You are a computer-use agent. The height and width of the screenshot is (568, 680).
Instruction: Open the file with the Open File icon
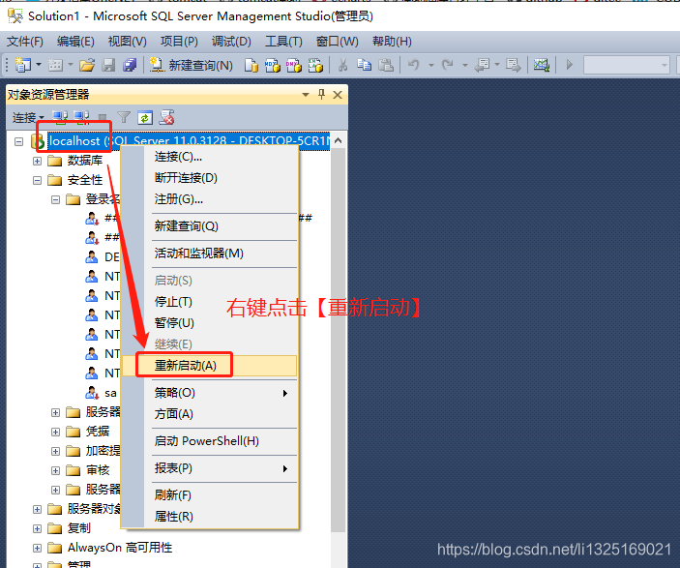[x=87, y=65]
